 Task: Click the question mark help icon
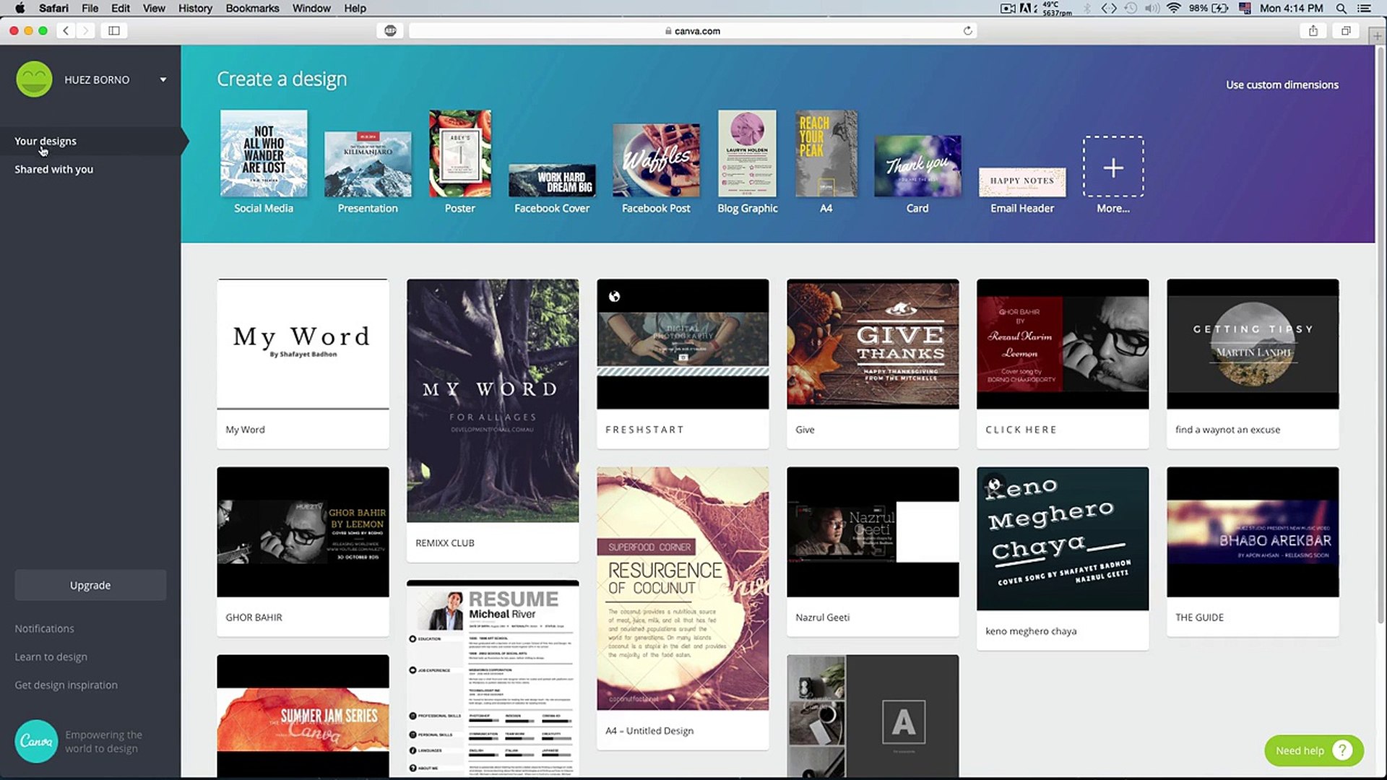click(x=1341, y=750)
